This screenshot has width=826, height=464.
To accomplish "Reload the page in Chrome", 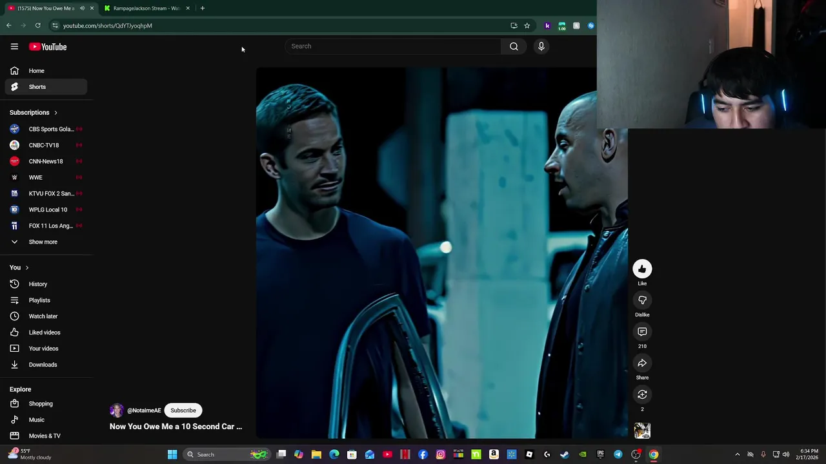I will (x=38, y=26).
